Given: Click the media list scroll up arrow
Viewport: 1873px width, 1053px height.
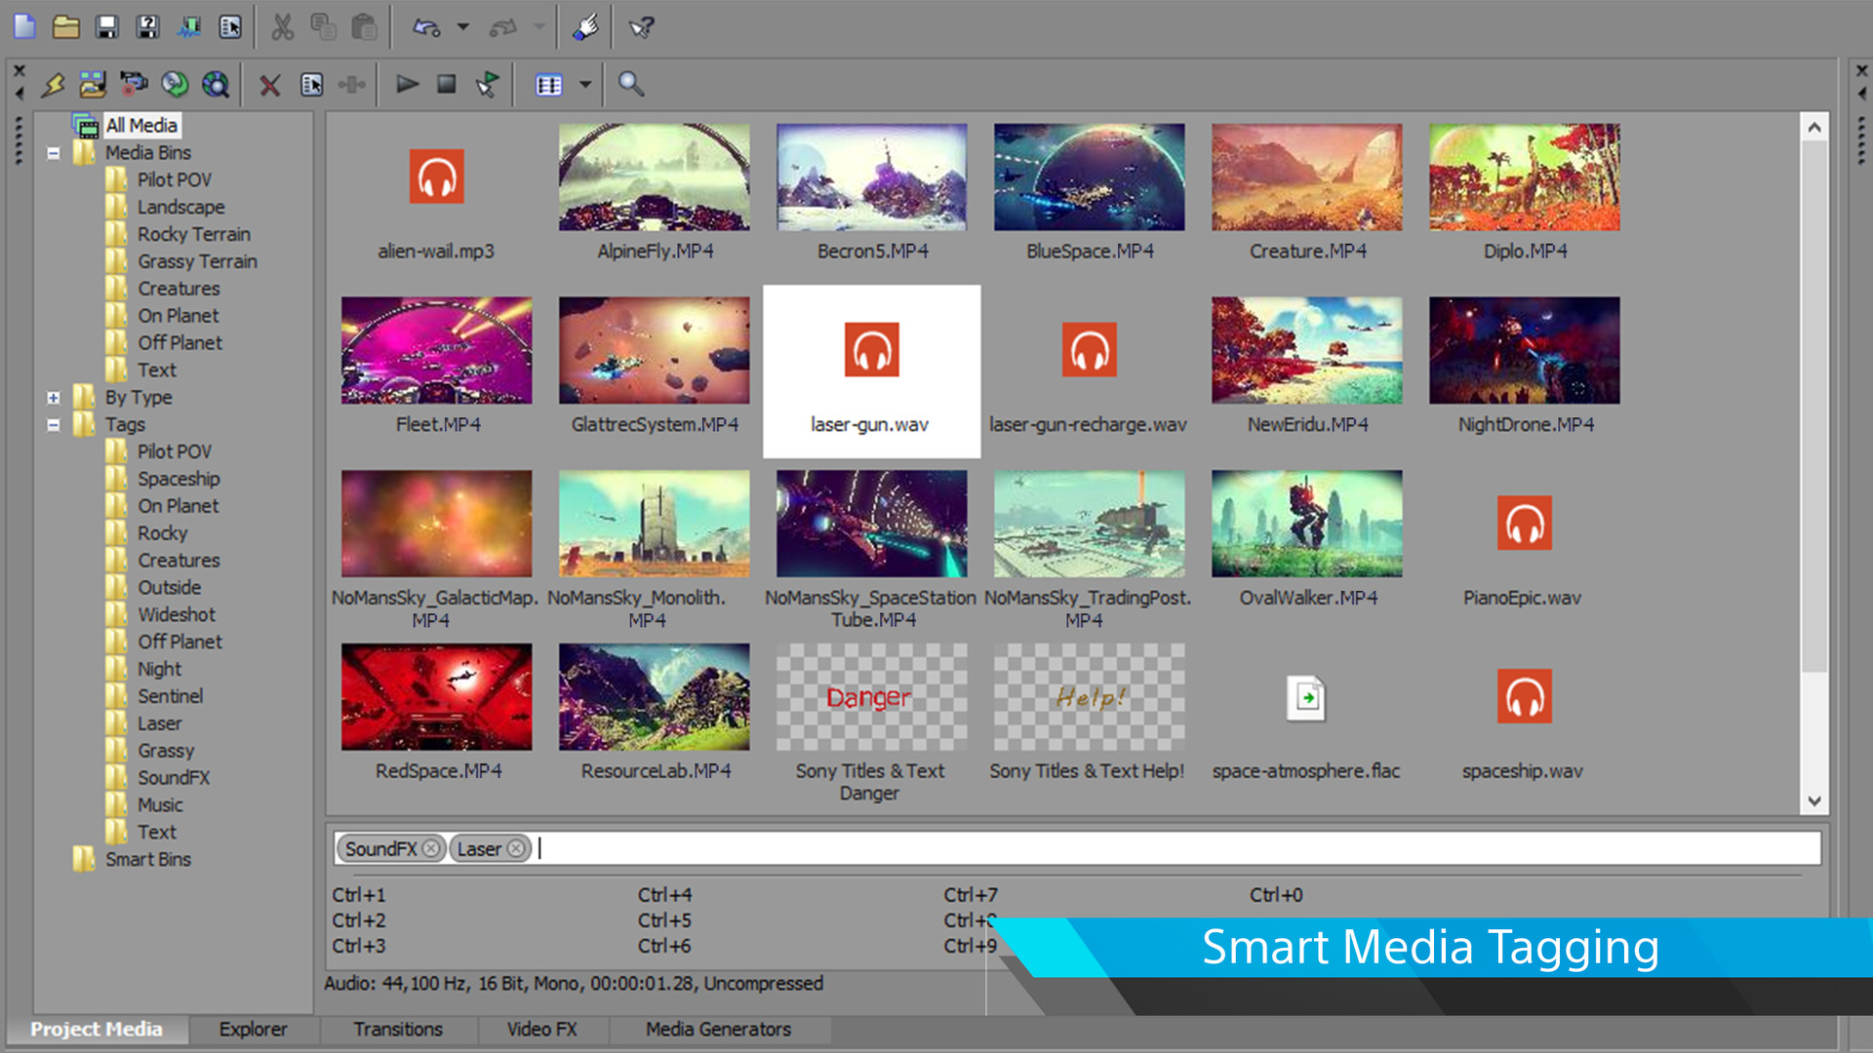Looking at the screenshot, I should [x=1814, y=127].
